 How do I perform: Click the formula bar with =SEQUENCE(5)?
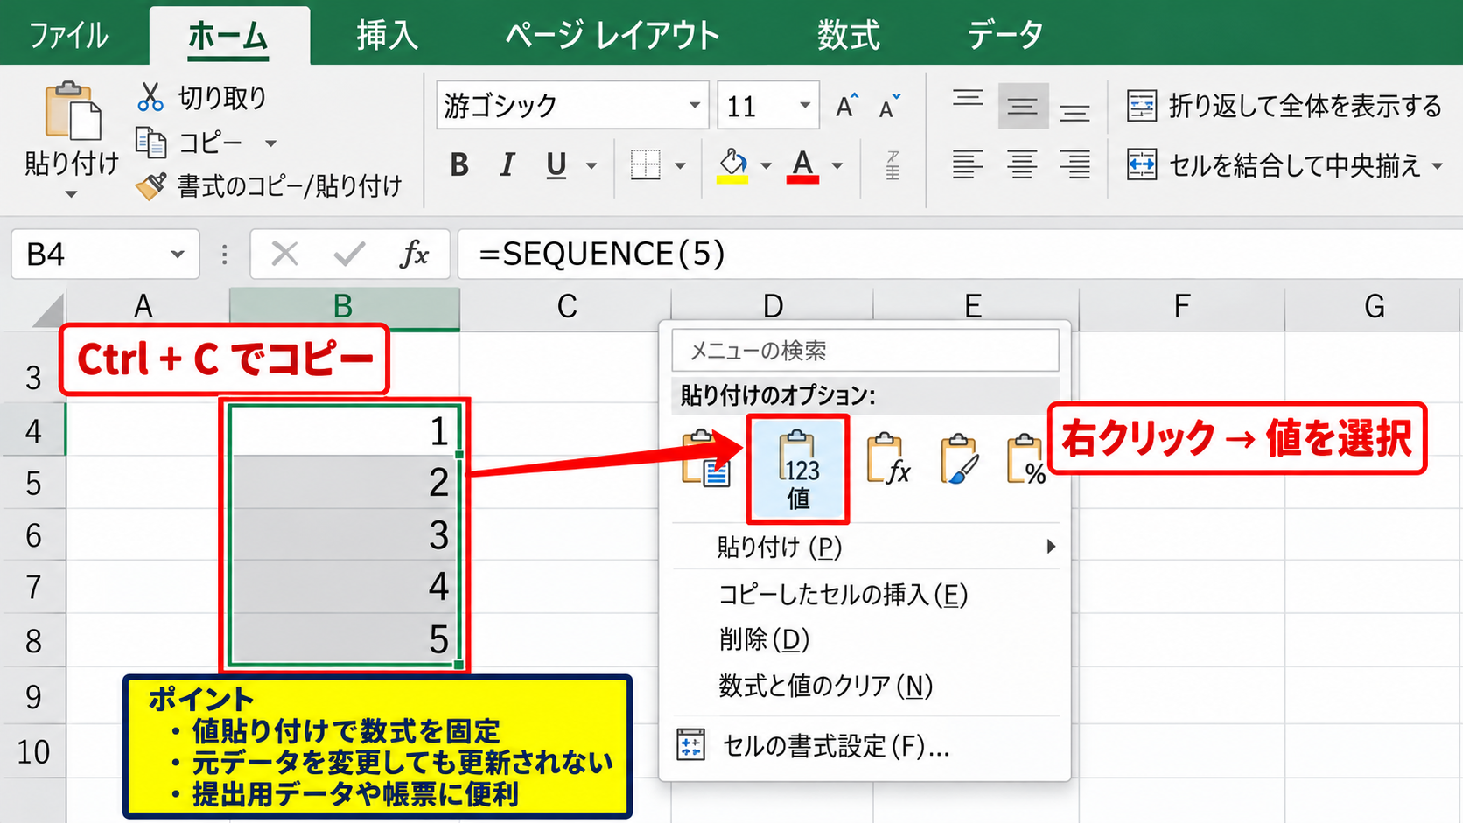(x=959, y=255)
